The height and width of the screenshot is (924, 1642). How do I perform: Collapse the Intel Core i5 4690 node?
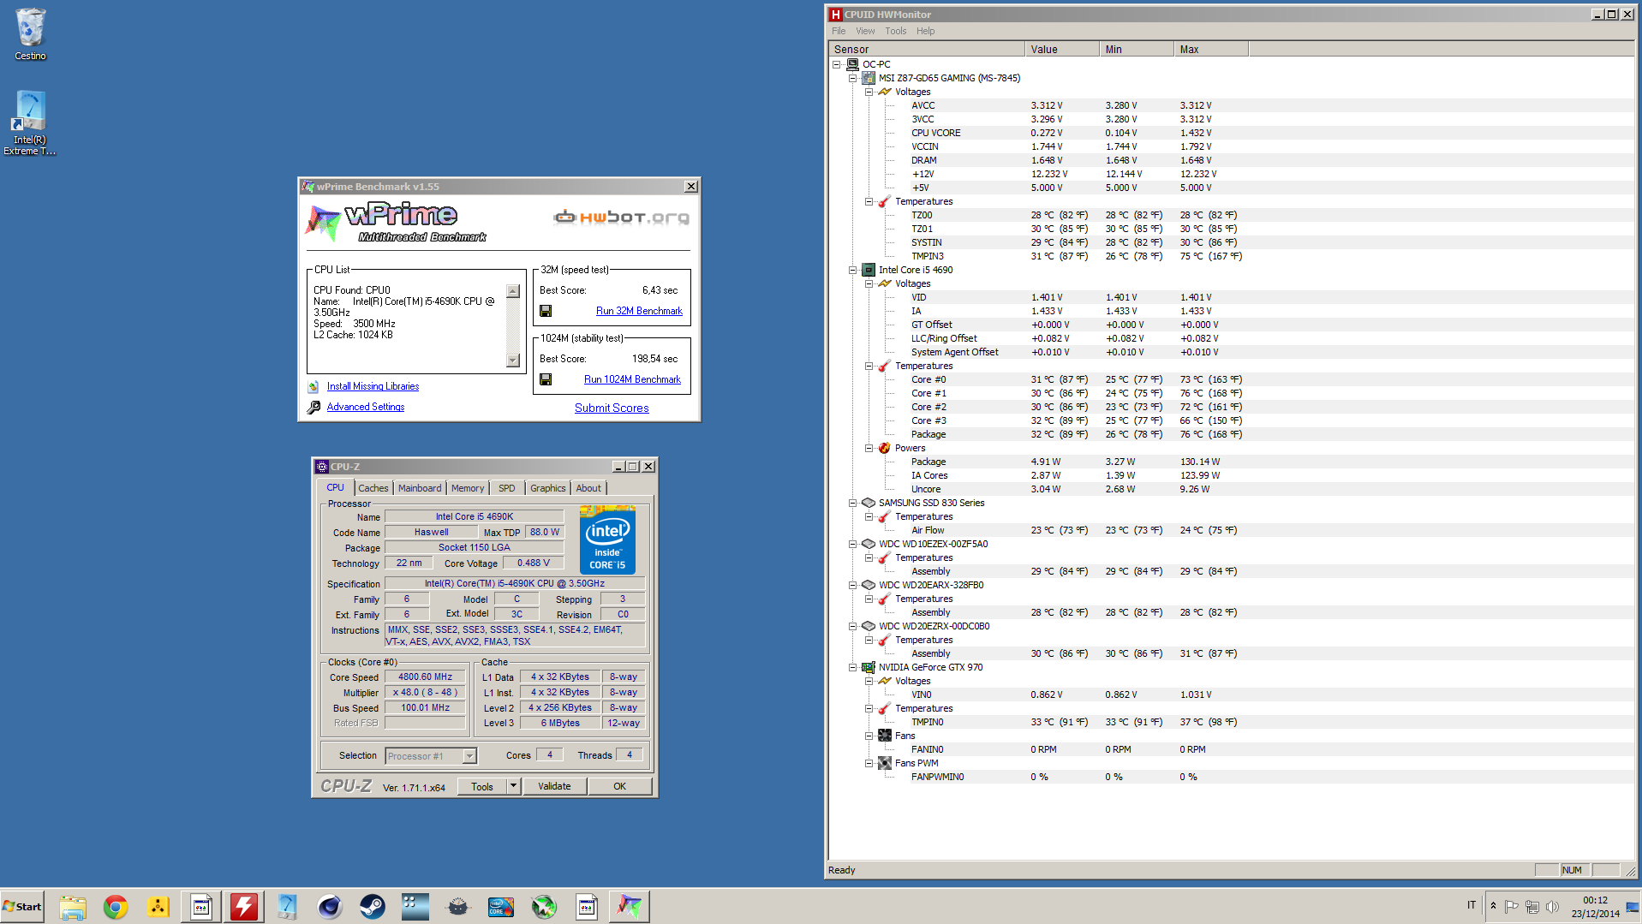853,270
